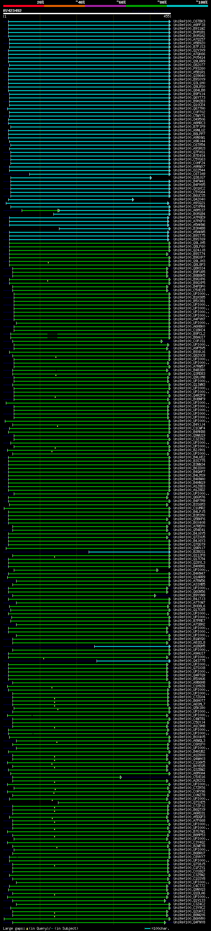Select hit label UniRef100_A5B9Z0
This screenshot has height=931, width=211.
[189, 43]
